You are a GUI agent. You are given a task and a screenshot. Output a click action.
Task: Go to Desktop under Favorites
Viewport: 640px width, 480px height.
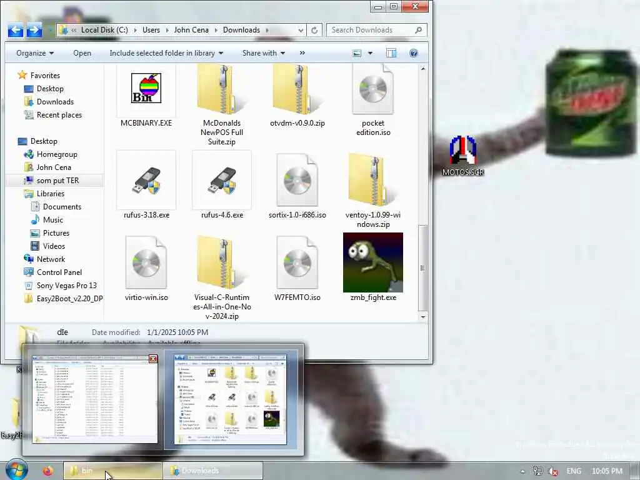[x=50, y=89]
